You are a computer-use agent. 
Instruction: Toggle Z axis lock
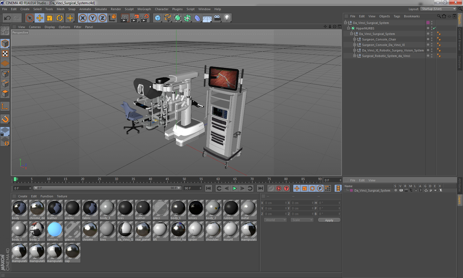click(x=103, y=18)
